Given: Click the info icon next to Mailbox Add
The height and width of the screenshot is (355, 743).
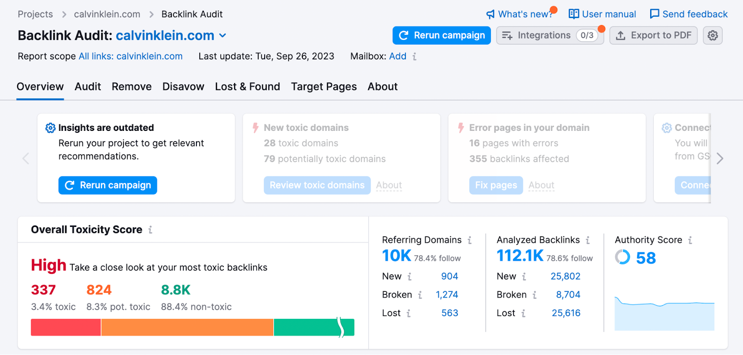Looking at the screenshot, I should click(414, 57).
